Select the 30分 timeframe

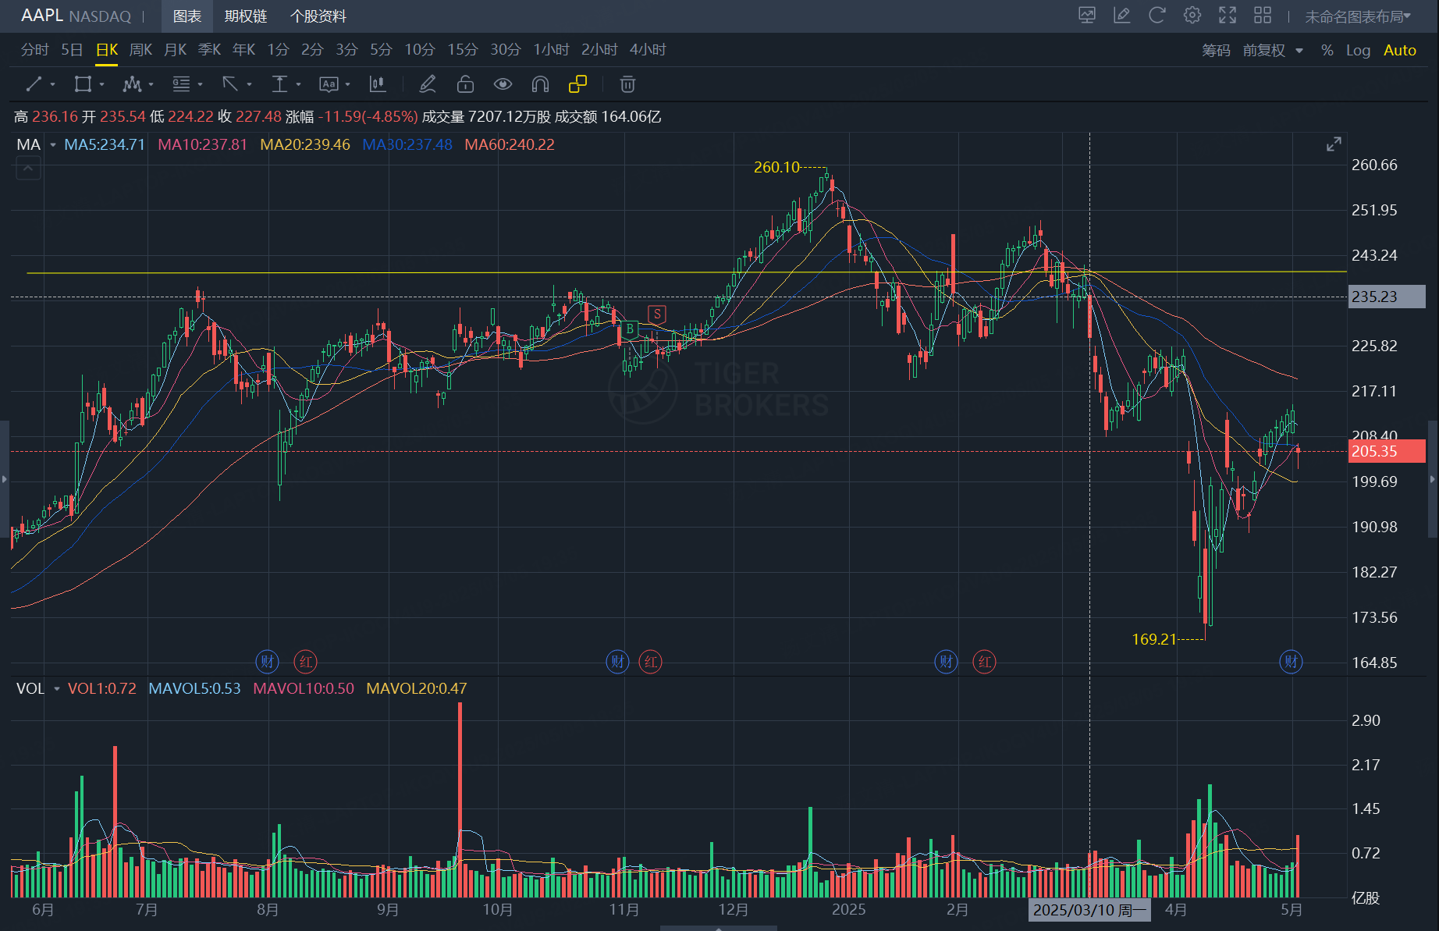pyautogui.click(x=505, y=50)
